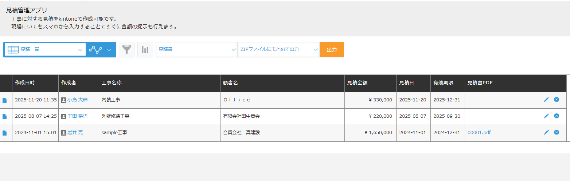Viewport: 570px width, 181px height.
Task: Open record details for 外壁修繕工事 row
Action: [x=5, y=117]
